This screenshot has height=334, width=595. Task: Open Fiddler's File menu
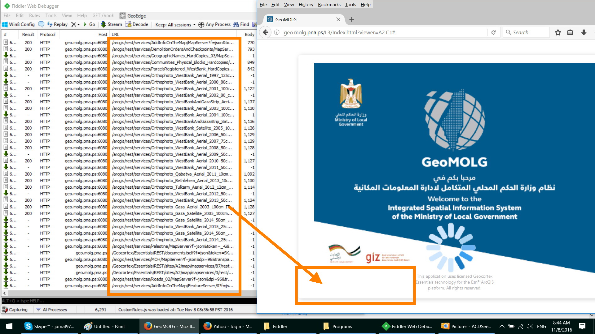(x=7, y=15)
